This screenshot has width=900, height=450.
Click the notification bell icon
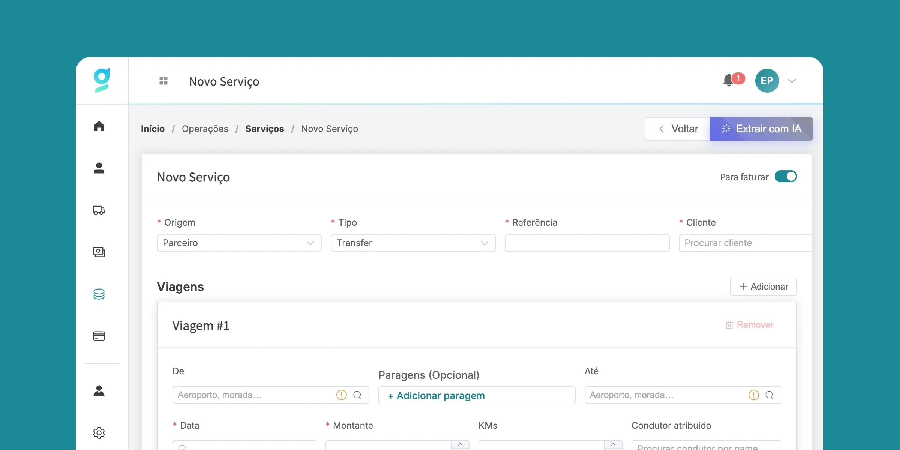pyautogui.click(x=728, y=80)
